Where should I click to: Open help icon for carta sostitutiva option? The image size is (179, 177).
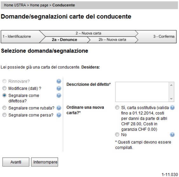point(172,107)
